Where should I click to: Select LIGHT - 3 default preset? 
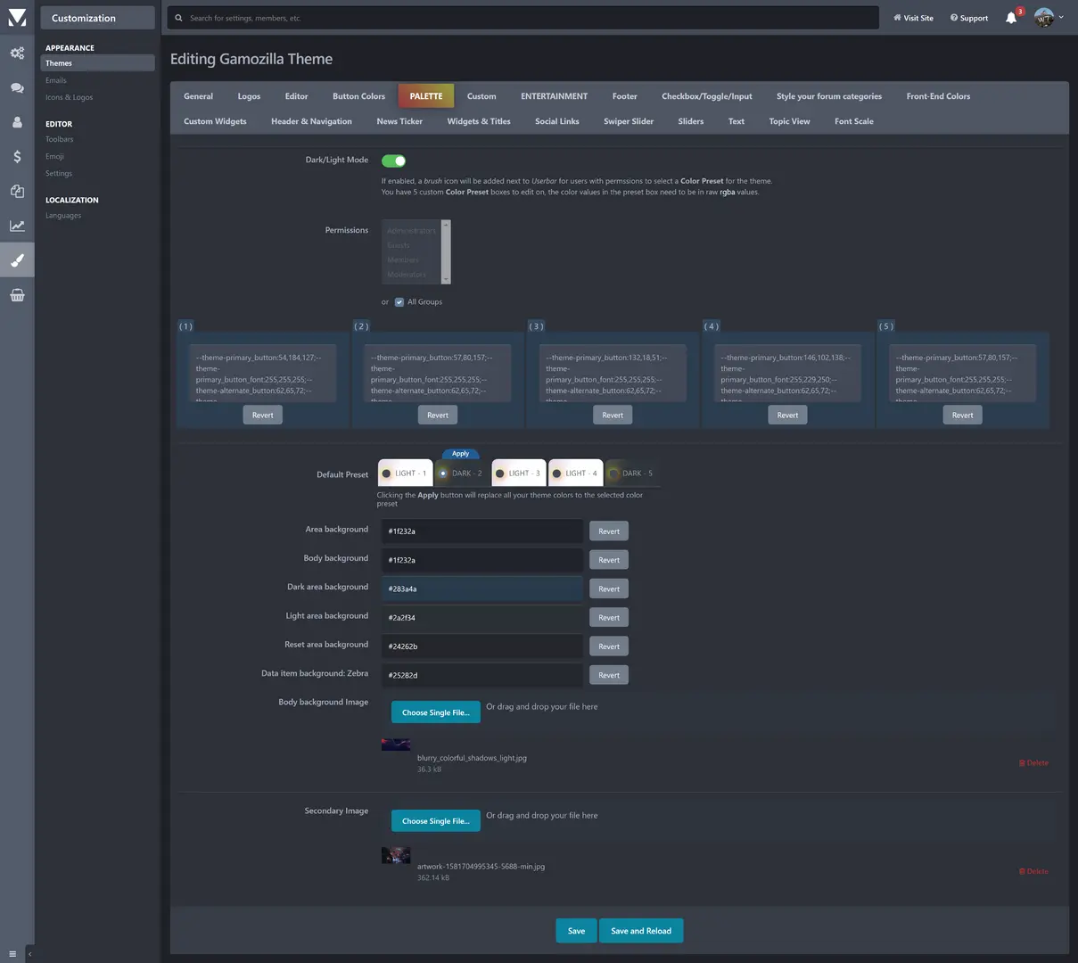click(518, 473)
